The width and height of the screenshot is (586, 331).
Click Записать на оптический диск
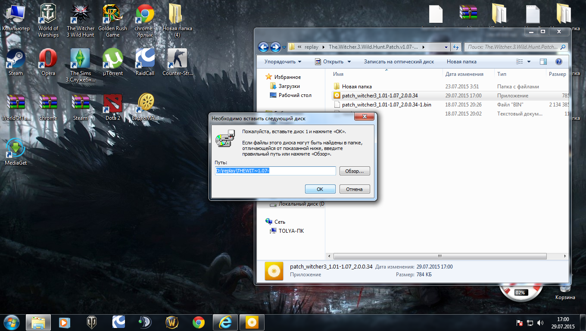tap(399, 62)
